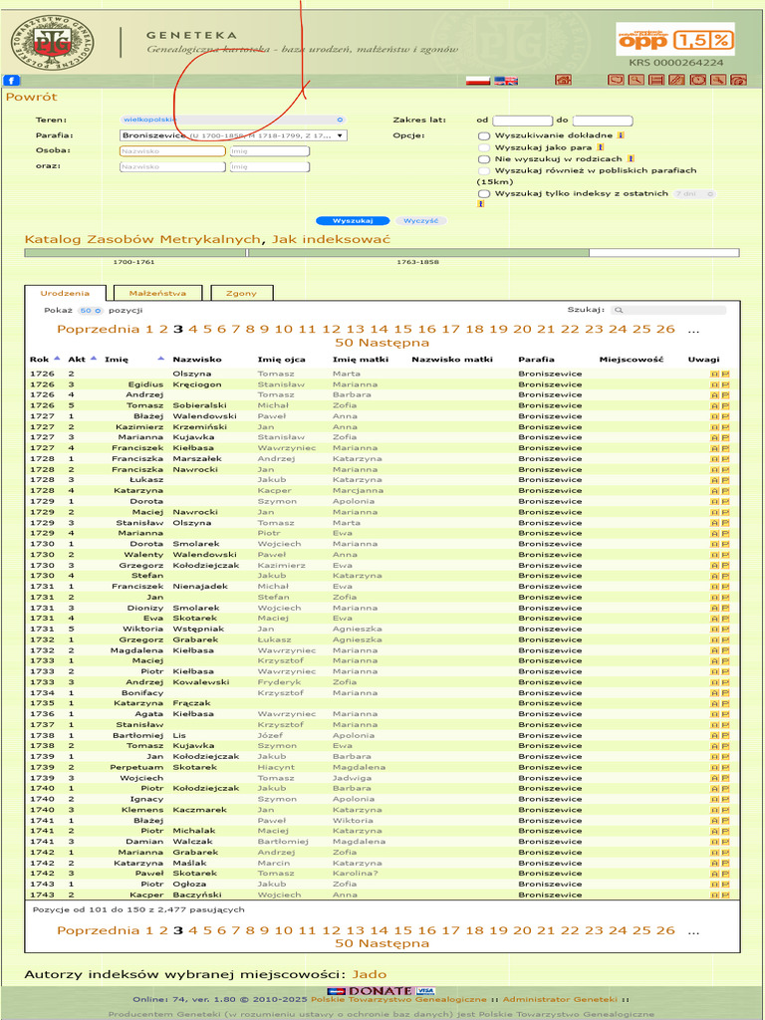Open the OPP 1,5% banner
Viewport: 765px width, 1020px height.
(676, 40)
